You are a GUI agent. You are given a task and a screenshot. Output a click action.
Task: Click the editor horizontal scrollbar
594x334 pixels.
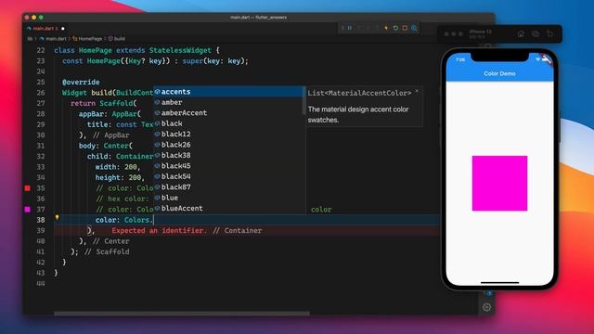pos(182,314)
